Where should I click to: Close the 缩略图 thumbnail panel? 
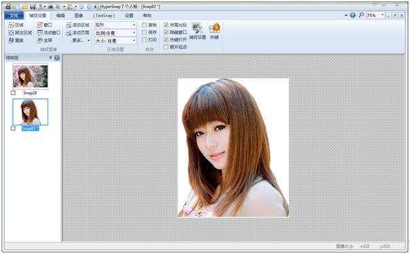click(x=57, y=58)
